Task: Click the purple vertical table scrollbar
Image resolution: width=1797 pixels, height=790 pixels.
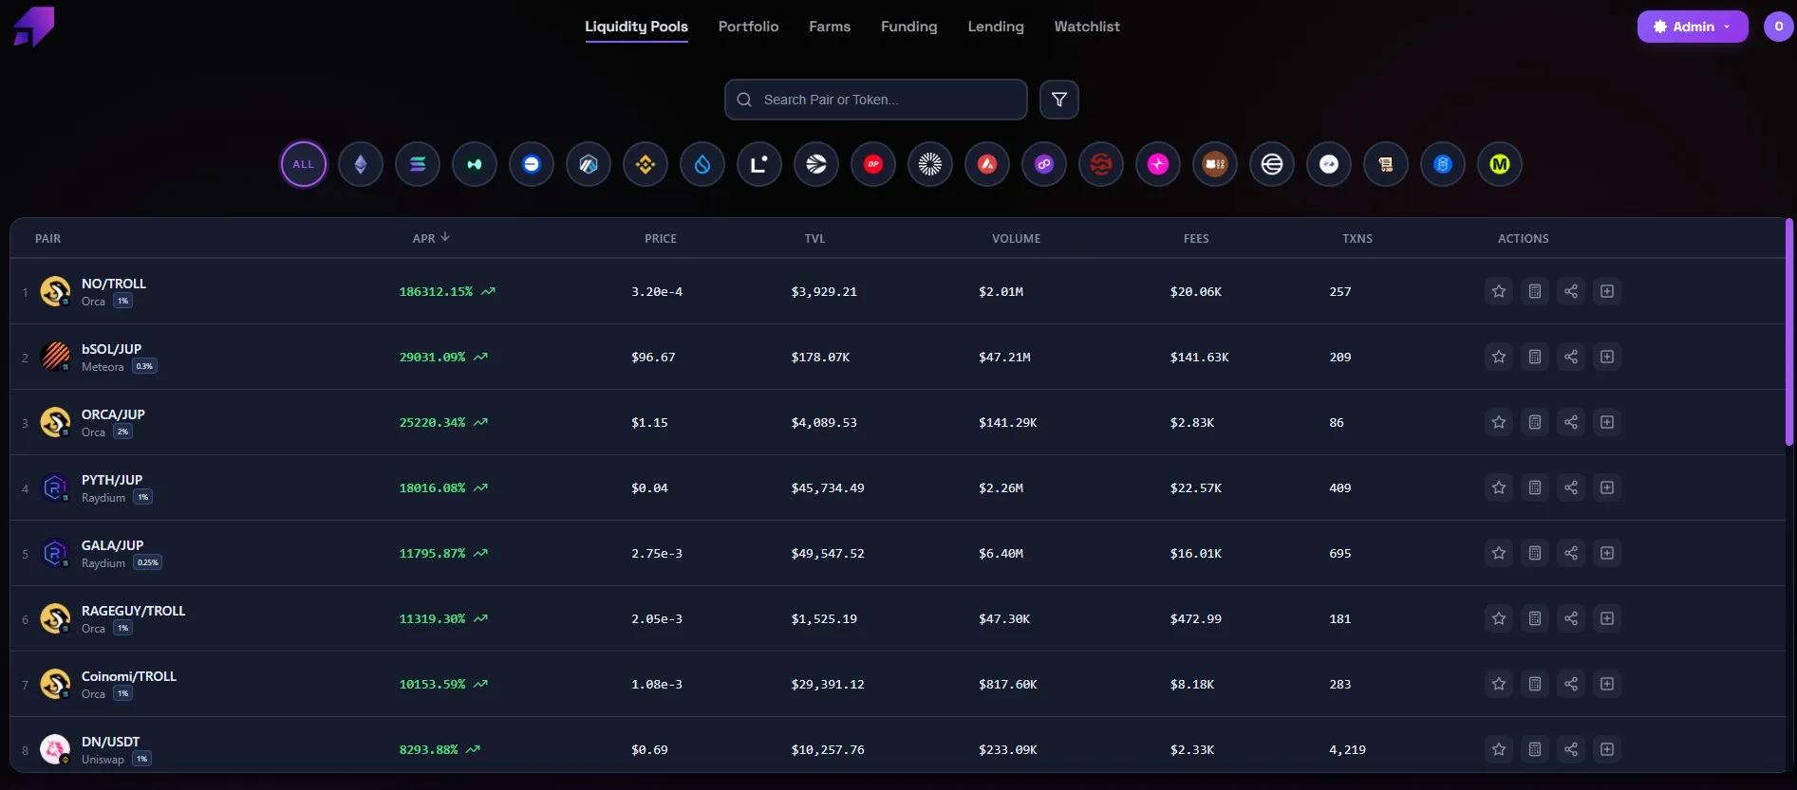Action: tap(1788, 332)
